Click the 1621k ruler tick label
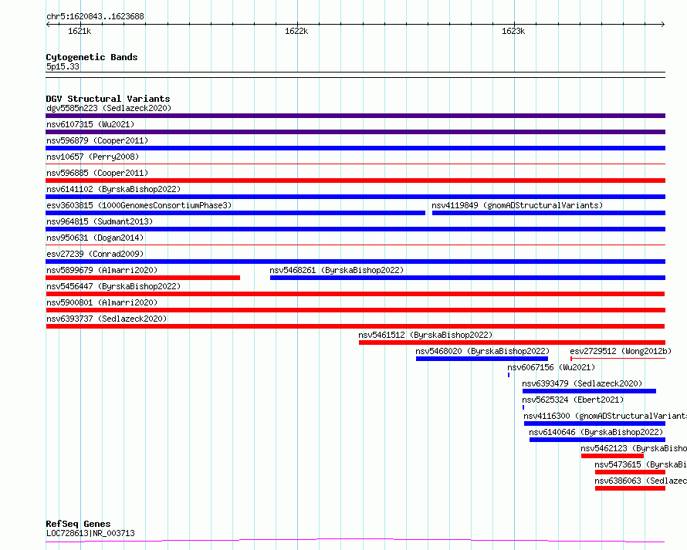Screen dimensions: 687x550 click(80, 31)
